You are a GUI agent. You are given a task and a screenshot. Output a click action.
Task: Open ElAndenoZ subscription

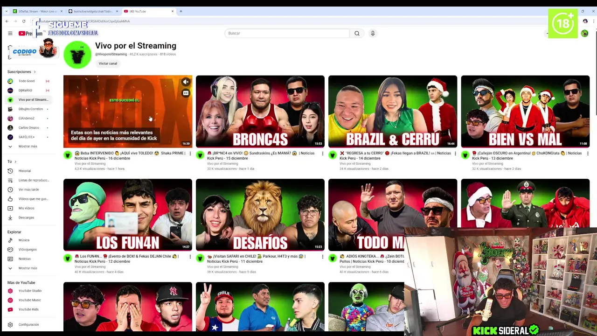click(27, 118)
